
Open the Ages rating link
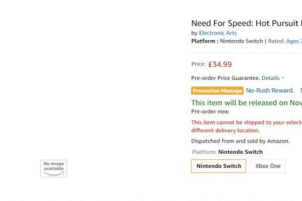(x=294, y=41)
